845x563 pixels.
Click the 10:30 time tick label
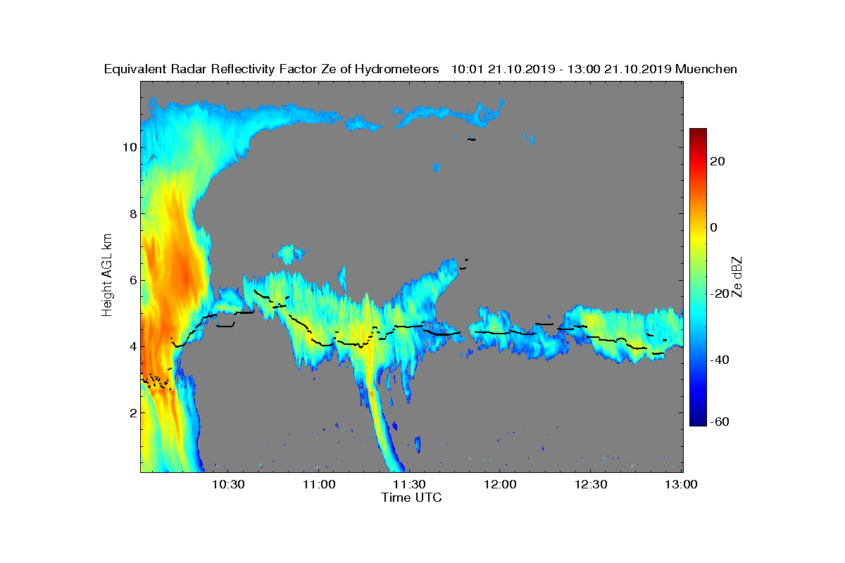[x=228, y=484]
